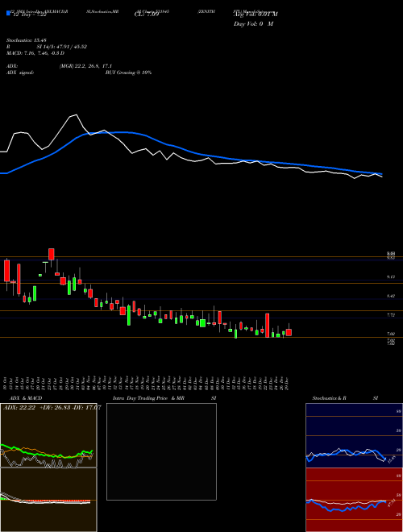Open the empty Intra Day Trading Price chart box
The height and width of the screenshot is (532, 403).
[161, 451]
